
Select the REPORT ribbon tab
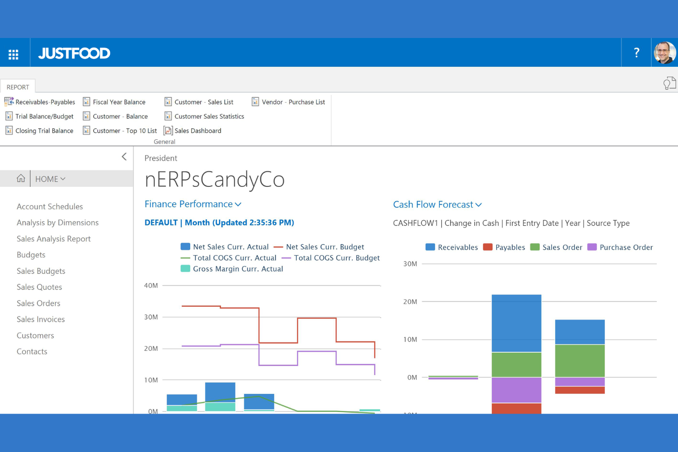click(x=18, y=87)
